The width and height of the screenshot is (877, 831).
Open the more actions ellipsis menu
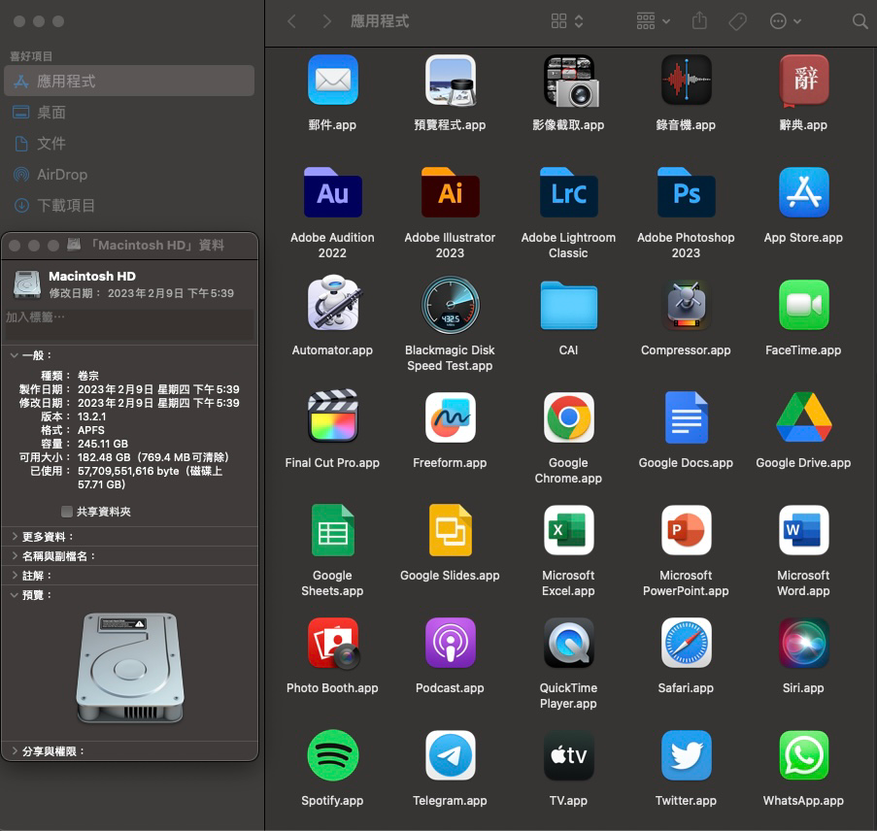(786, 21)
